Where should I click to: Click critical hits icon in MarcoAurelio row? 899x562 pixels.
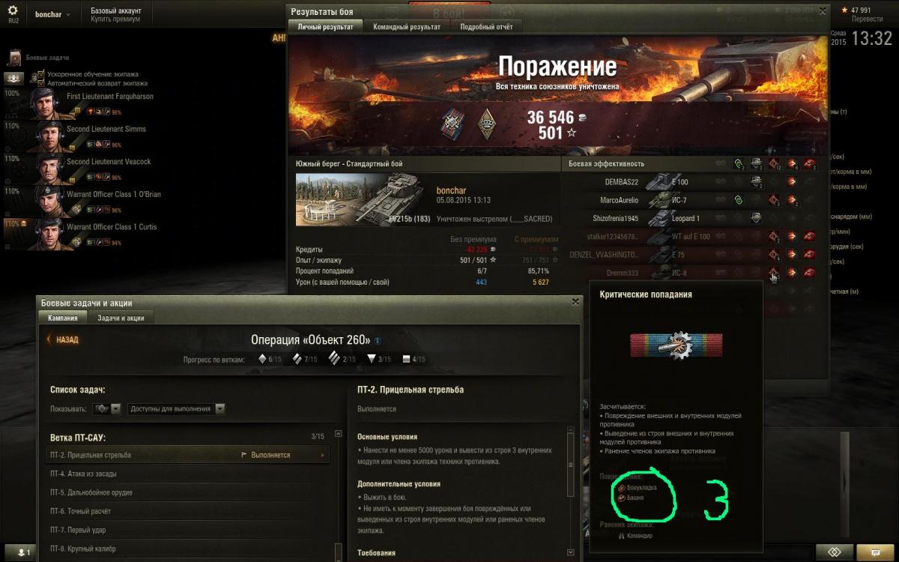coord(774,200)
